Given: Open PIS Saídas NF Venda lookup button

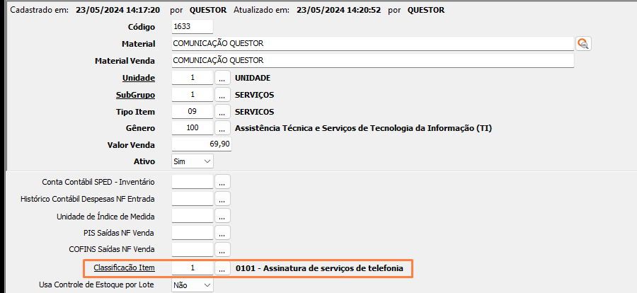Looking at the screenshot, I should click(x=222, y=233).
